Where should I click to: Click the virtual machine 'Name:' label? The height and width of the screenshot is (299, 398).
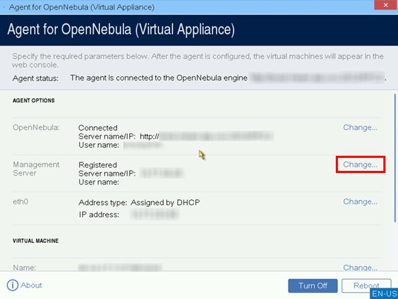[x=25, y=268]
